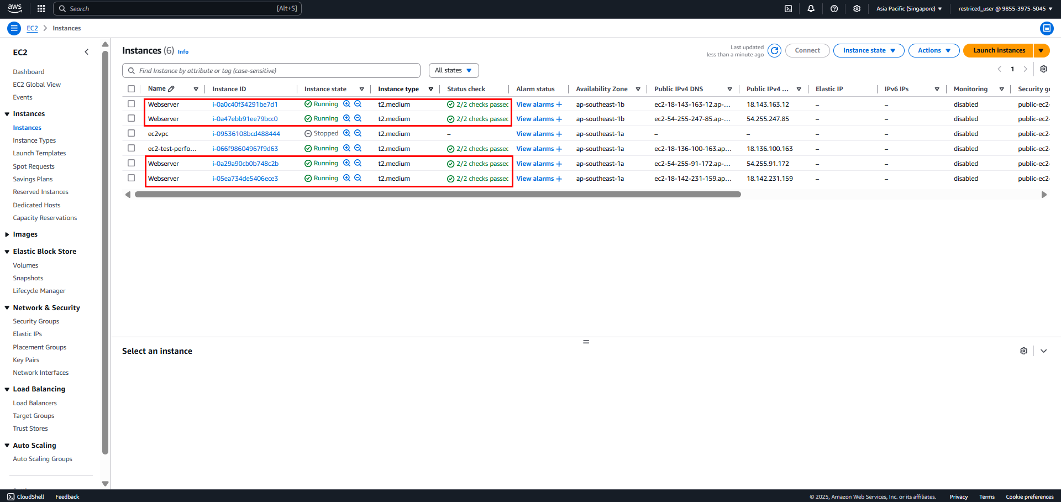
Task: Open the services grid menu
Action: [41, 8]
